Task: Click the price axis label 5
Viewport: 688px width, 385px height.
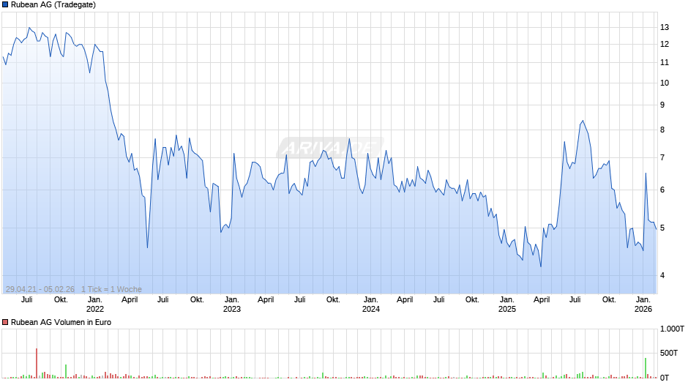Action: (662, 228)
